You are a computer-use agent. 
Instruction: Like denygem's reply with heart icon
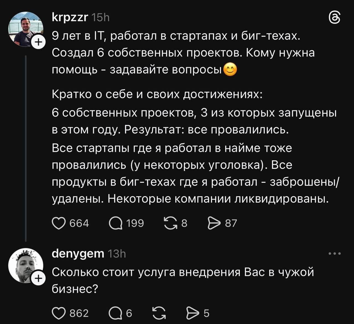58,313
